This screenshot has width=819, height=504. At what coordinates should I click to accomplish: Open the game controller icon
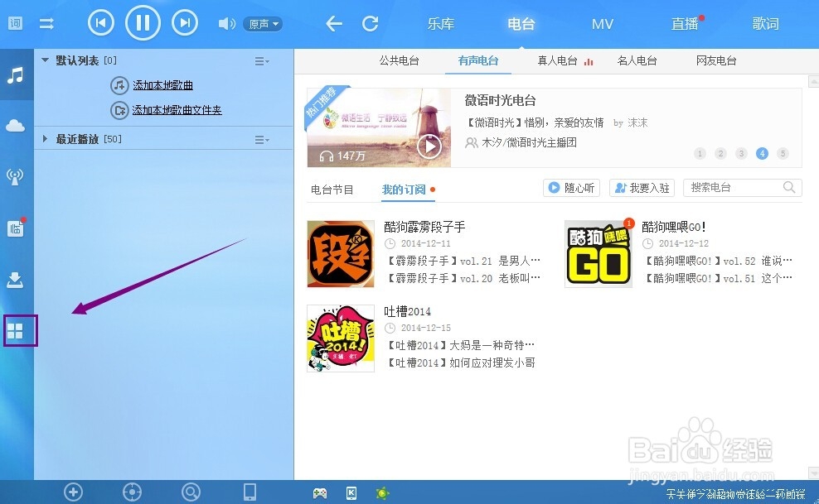tap(320, 492)
